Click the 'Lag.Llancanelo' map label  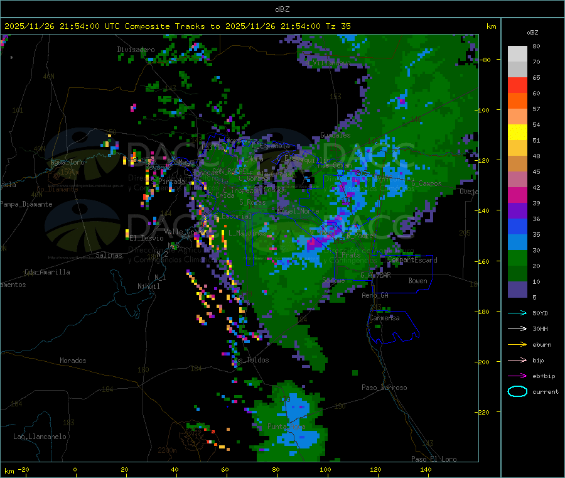(40, 437)
